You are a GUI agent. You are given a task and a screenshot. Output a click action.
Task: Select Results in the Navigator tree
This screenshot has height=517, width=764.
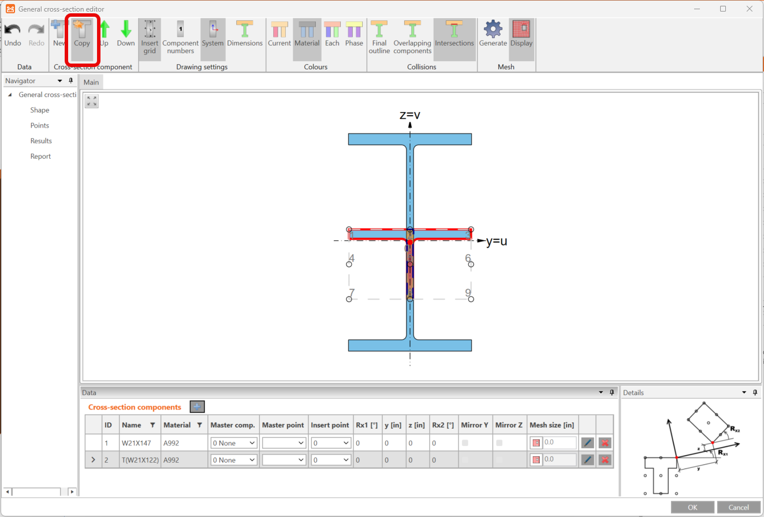pos(41,141)
